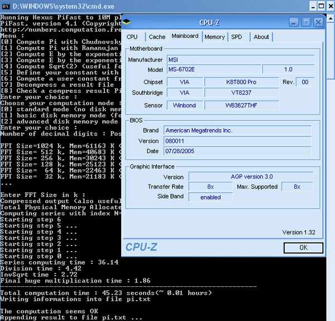The image size is (335, 321).
Task: Click the Total computation time line
Action: click(106, 293)
